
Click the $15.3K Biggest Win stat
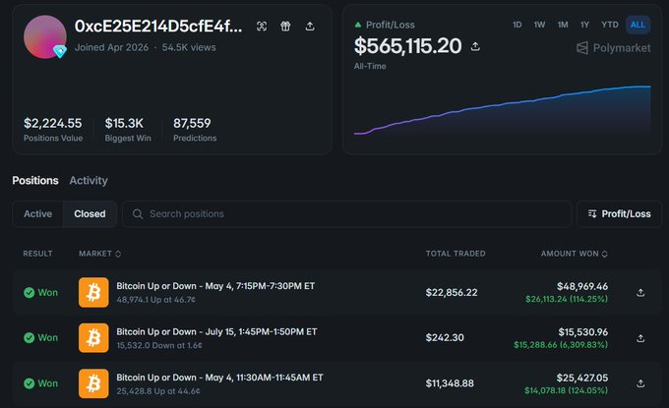pyautogui.click(x=124, y=123)
